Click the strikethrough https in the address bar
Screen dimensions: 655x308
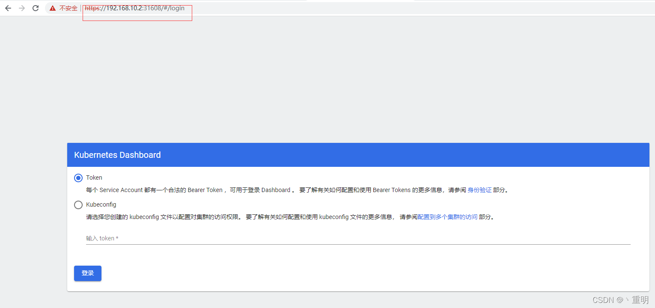click(x=92, y=8)
